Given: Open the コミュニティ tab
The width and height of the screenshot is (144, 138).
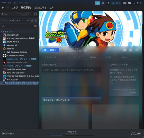Looking at the screenshot, I should [x=40, y=8].
